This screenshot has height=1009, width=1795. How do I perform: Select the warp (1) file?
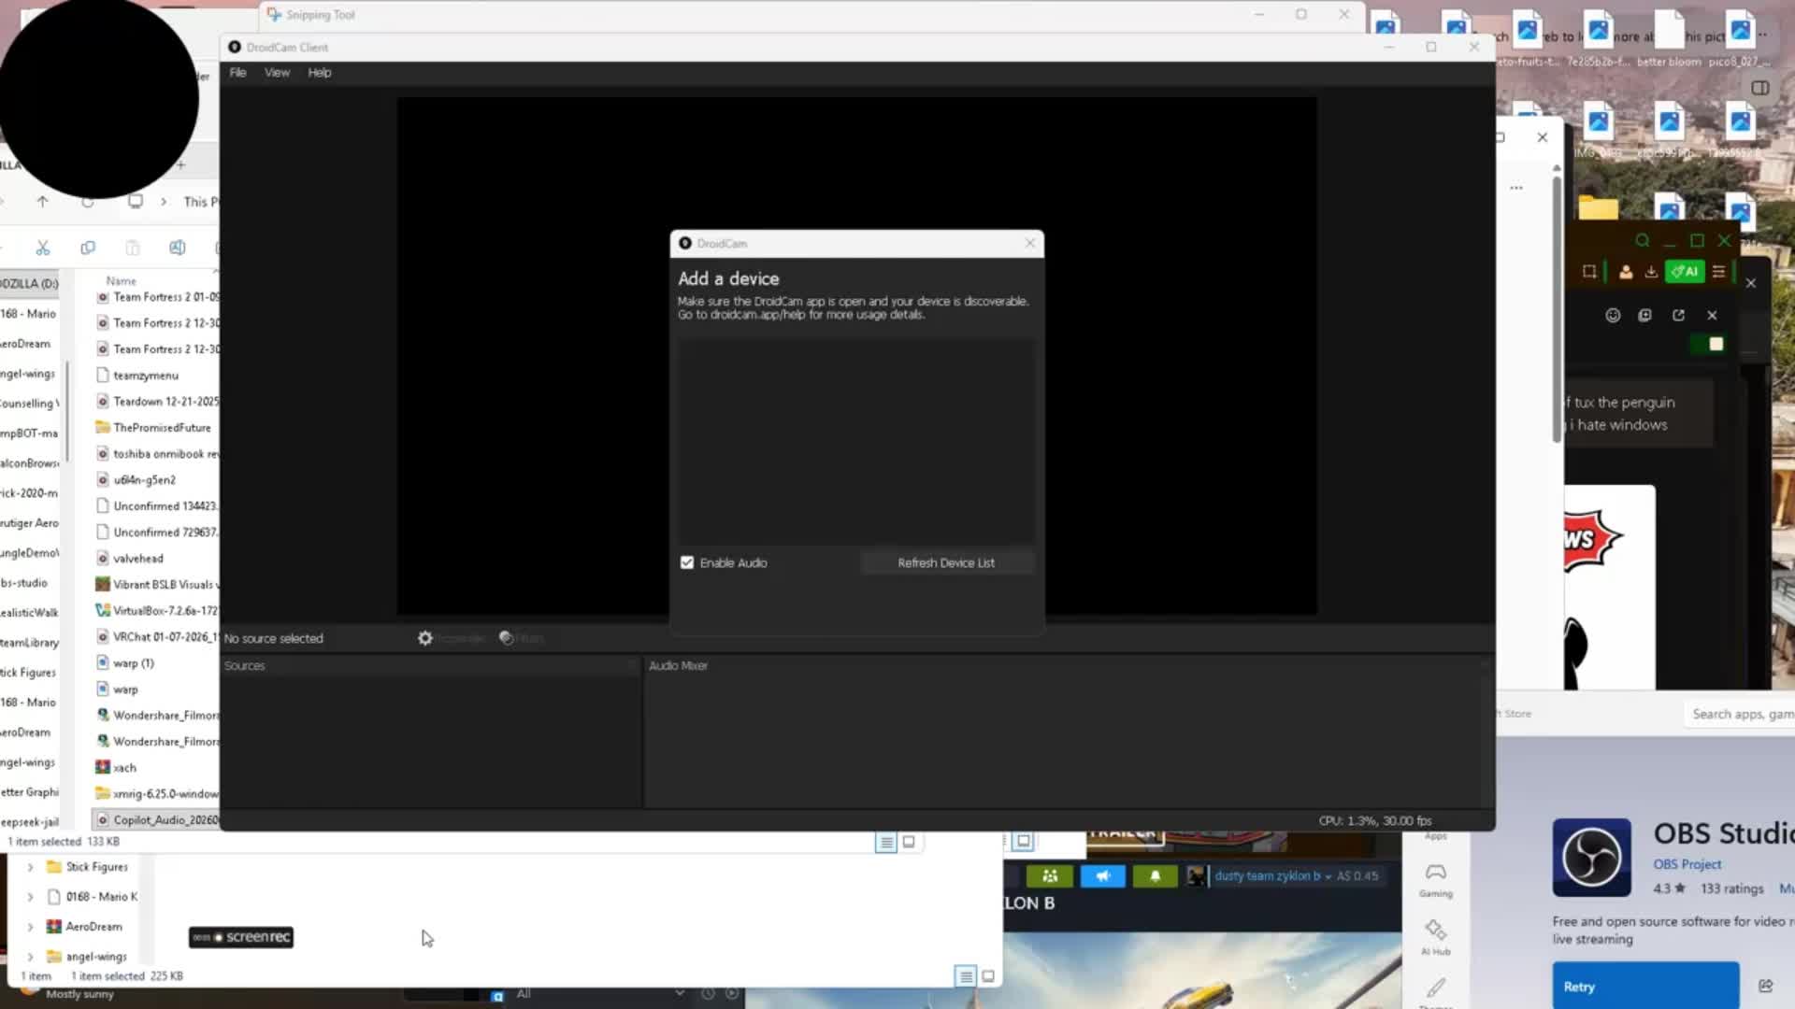click(134, 663)
